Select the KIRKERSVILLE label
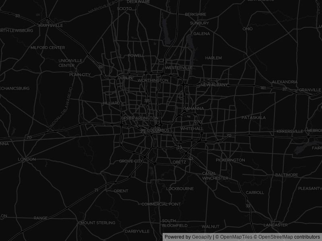This screenshot has height=241, width=322. pyautogui.click(x=290, y=131)
